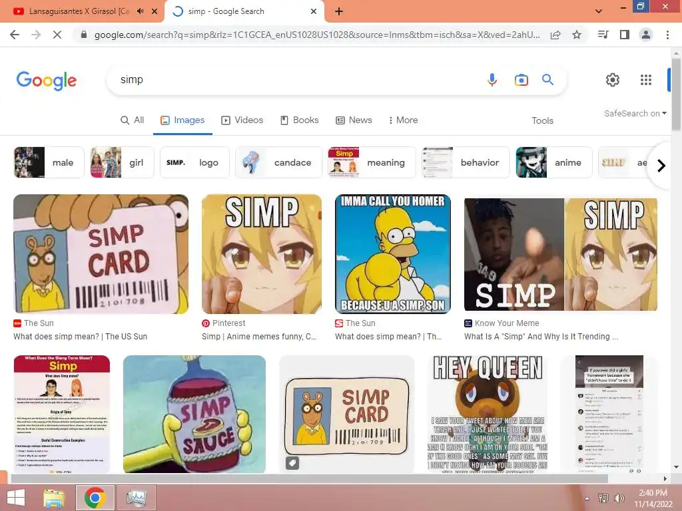
Task: Open the Pinterest anime SIMP image
Action: coord(261,254)
